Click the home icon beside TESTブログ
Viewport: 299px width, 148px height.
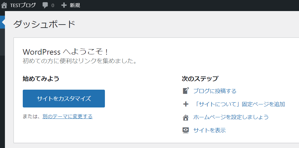click(4, 5)
